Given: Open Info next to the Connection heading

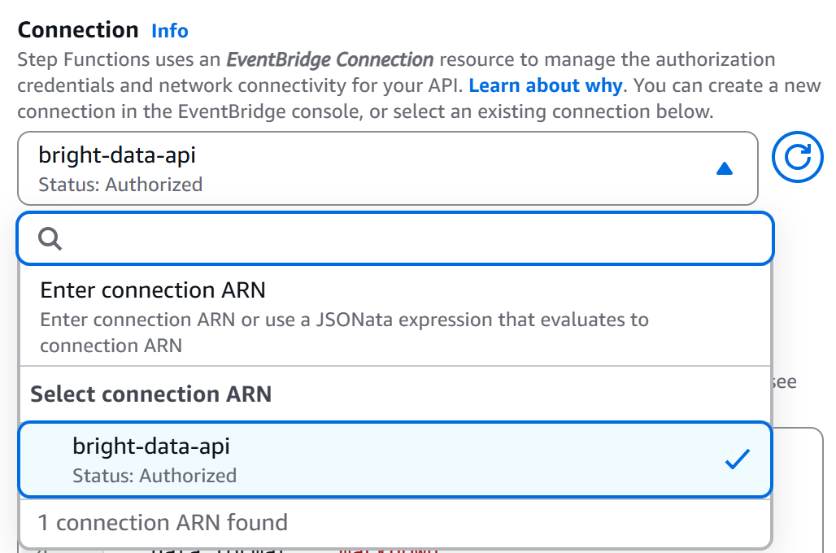Looking at the screenshot, I should coord(169,30).
